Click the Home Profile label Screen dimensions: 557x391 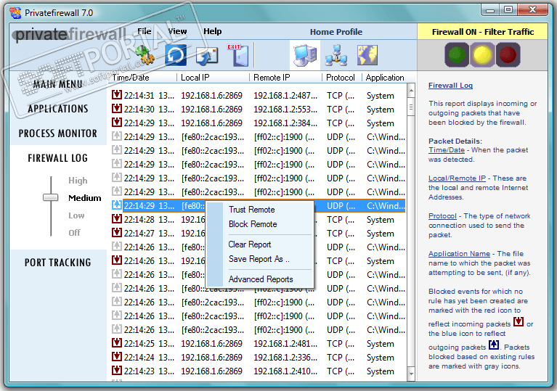coord(336,32)
